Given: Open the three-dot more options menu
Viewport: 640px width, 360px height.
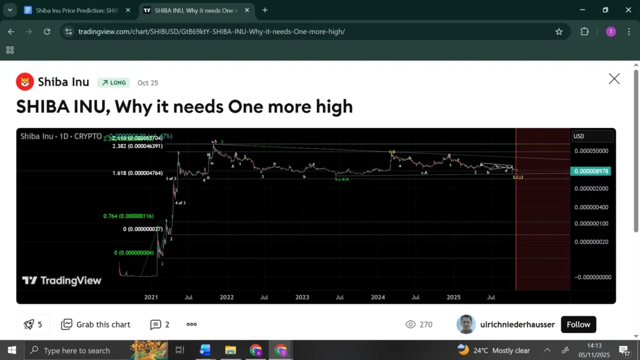Looking at the screenshot, I should point(191,324).
